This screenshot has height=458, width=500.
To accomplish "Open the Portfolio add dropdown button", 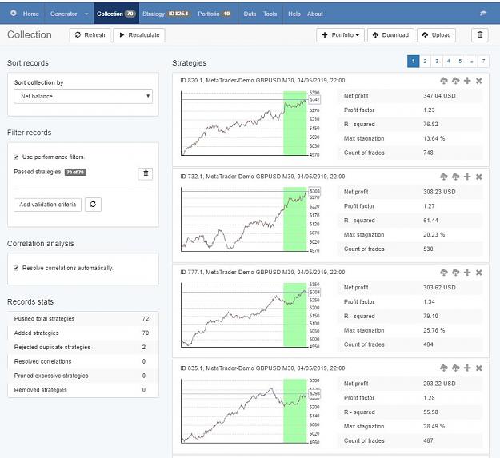I will coord(340,34).
